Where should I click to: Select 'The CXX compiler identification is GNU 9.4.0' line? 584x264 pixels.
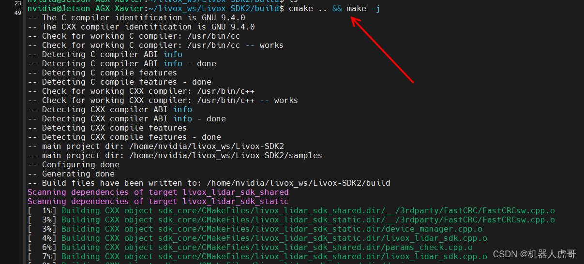(141, 27)
